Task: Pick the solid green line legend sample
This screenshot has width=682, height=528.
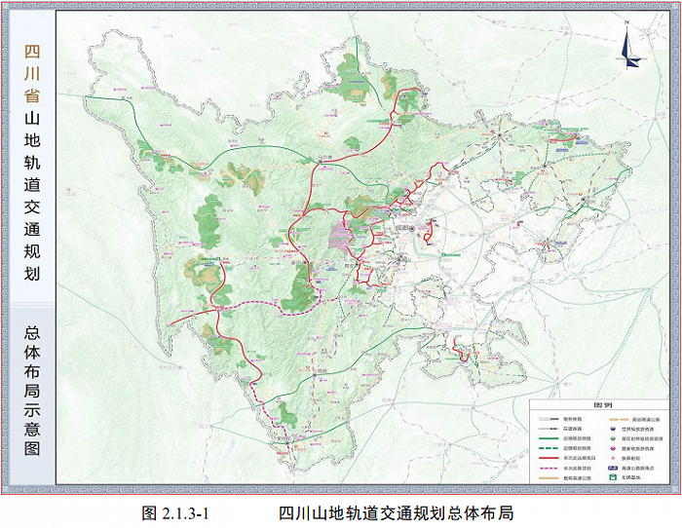Action: coord(547,438)
